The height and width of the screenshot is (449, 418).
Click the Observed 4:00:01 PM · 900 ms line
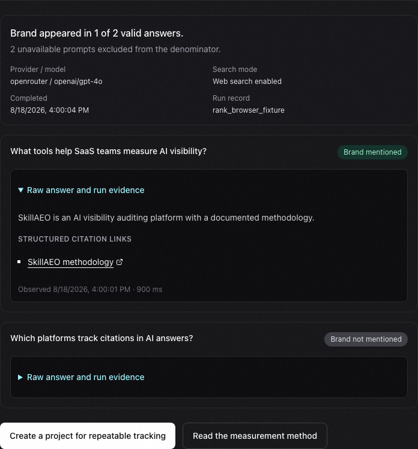click(x=90, y=290)
